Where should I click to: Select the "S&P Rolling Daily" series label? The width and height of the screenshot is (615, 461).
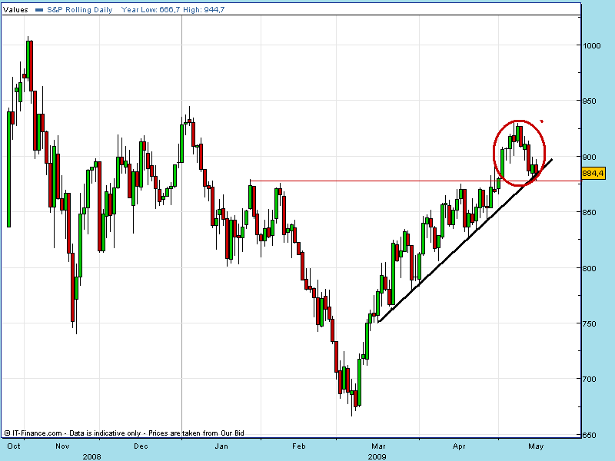pyautogui.click(x=80, y=10)
